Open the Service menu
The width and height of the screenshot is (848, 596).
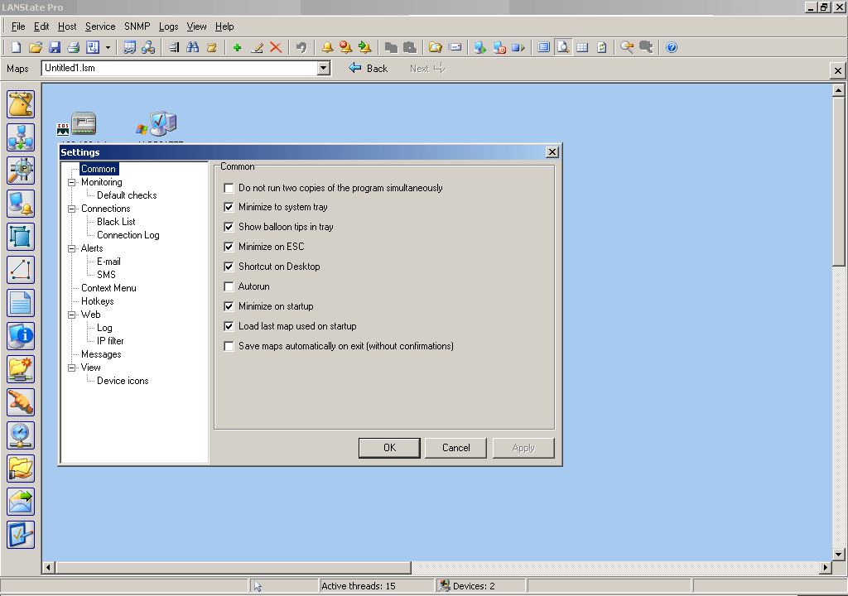[100, 26]
